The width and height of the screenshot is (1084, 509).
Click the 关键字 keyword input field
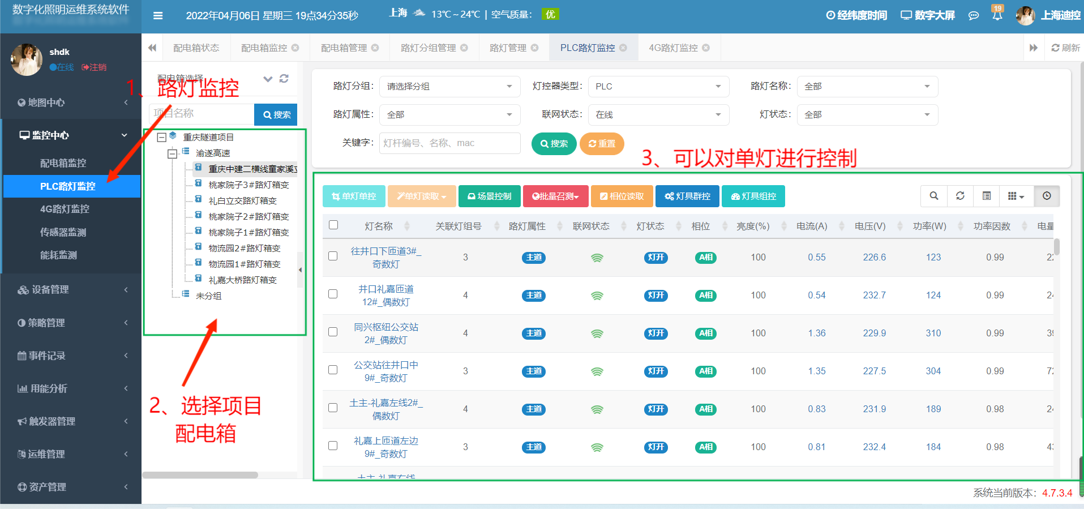(449, 143)
